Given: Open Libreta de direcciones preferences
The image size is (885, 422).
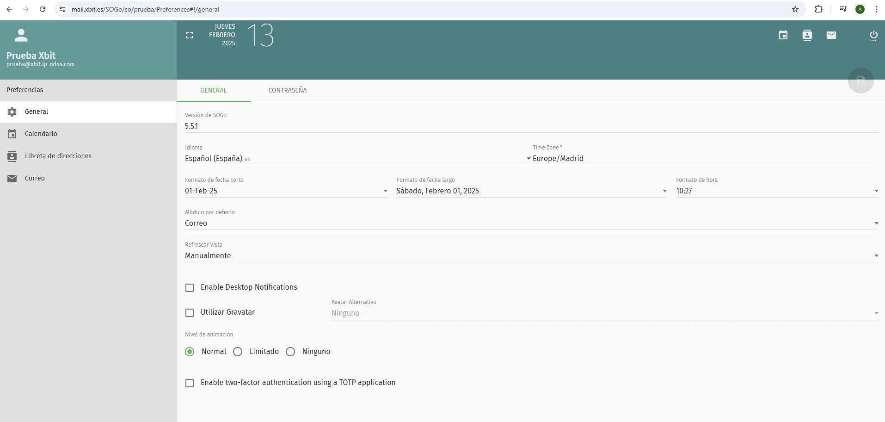Looking at the screenshot, I should coord(88,156).
